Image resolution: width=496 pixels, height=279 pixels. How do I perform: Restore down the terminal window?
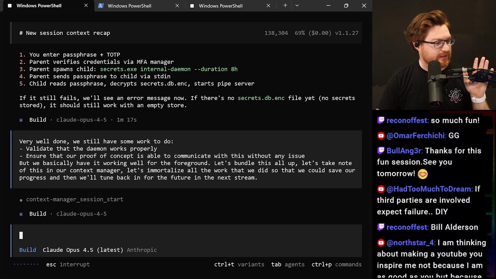click(346, 5)
